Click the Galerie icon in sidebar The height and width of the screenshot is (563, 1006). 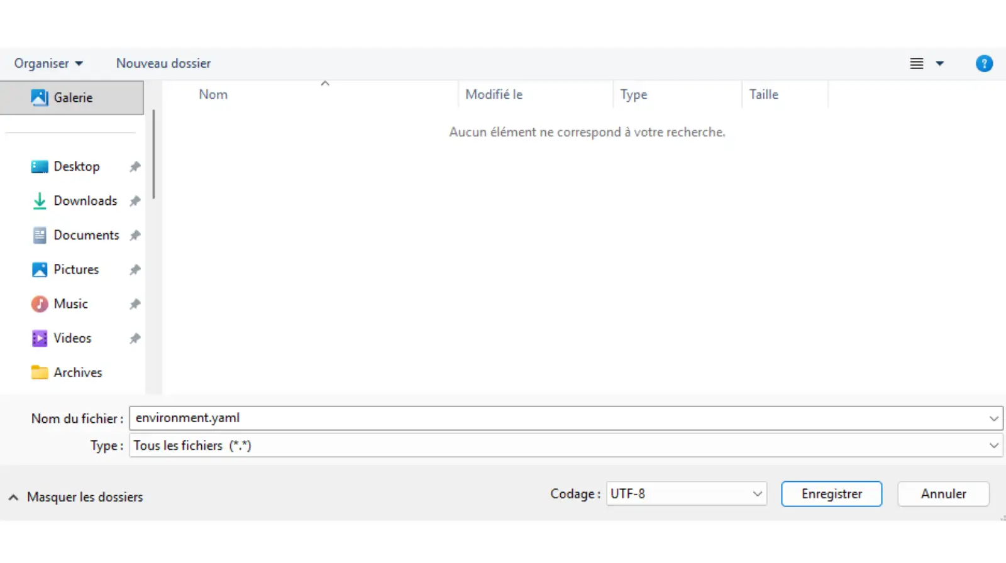39,97
